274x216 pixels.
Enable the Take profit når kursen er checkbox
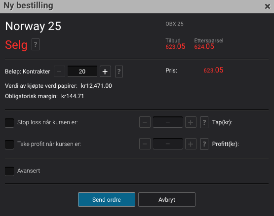click(x=9, y=144)
